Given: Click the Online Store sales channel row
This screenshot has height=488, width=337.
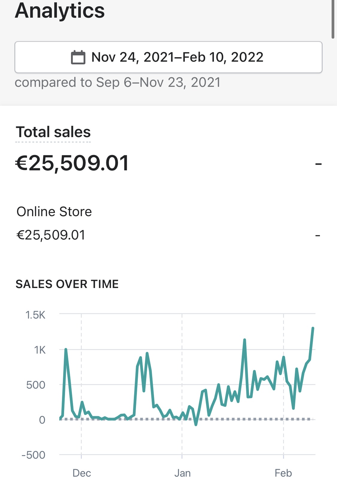Looking at the screenshot, I should [168, 223].
